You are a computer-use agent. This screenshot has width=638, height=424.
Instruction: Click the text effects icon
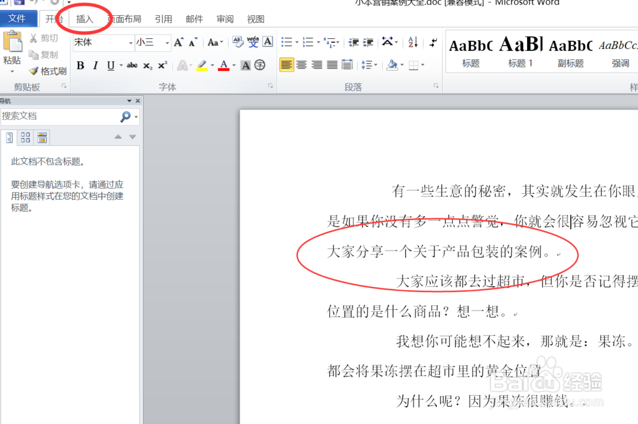[x=182, y=66]
